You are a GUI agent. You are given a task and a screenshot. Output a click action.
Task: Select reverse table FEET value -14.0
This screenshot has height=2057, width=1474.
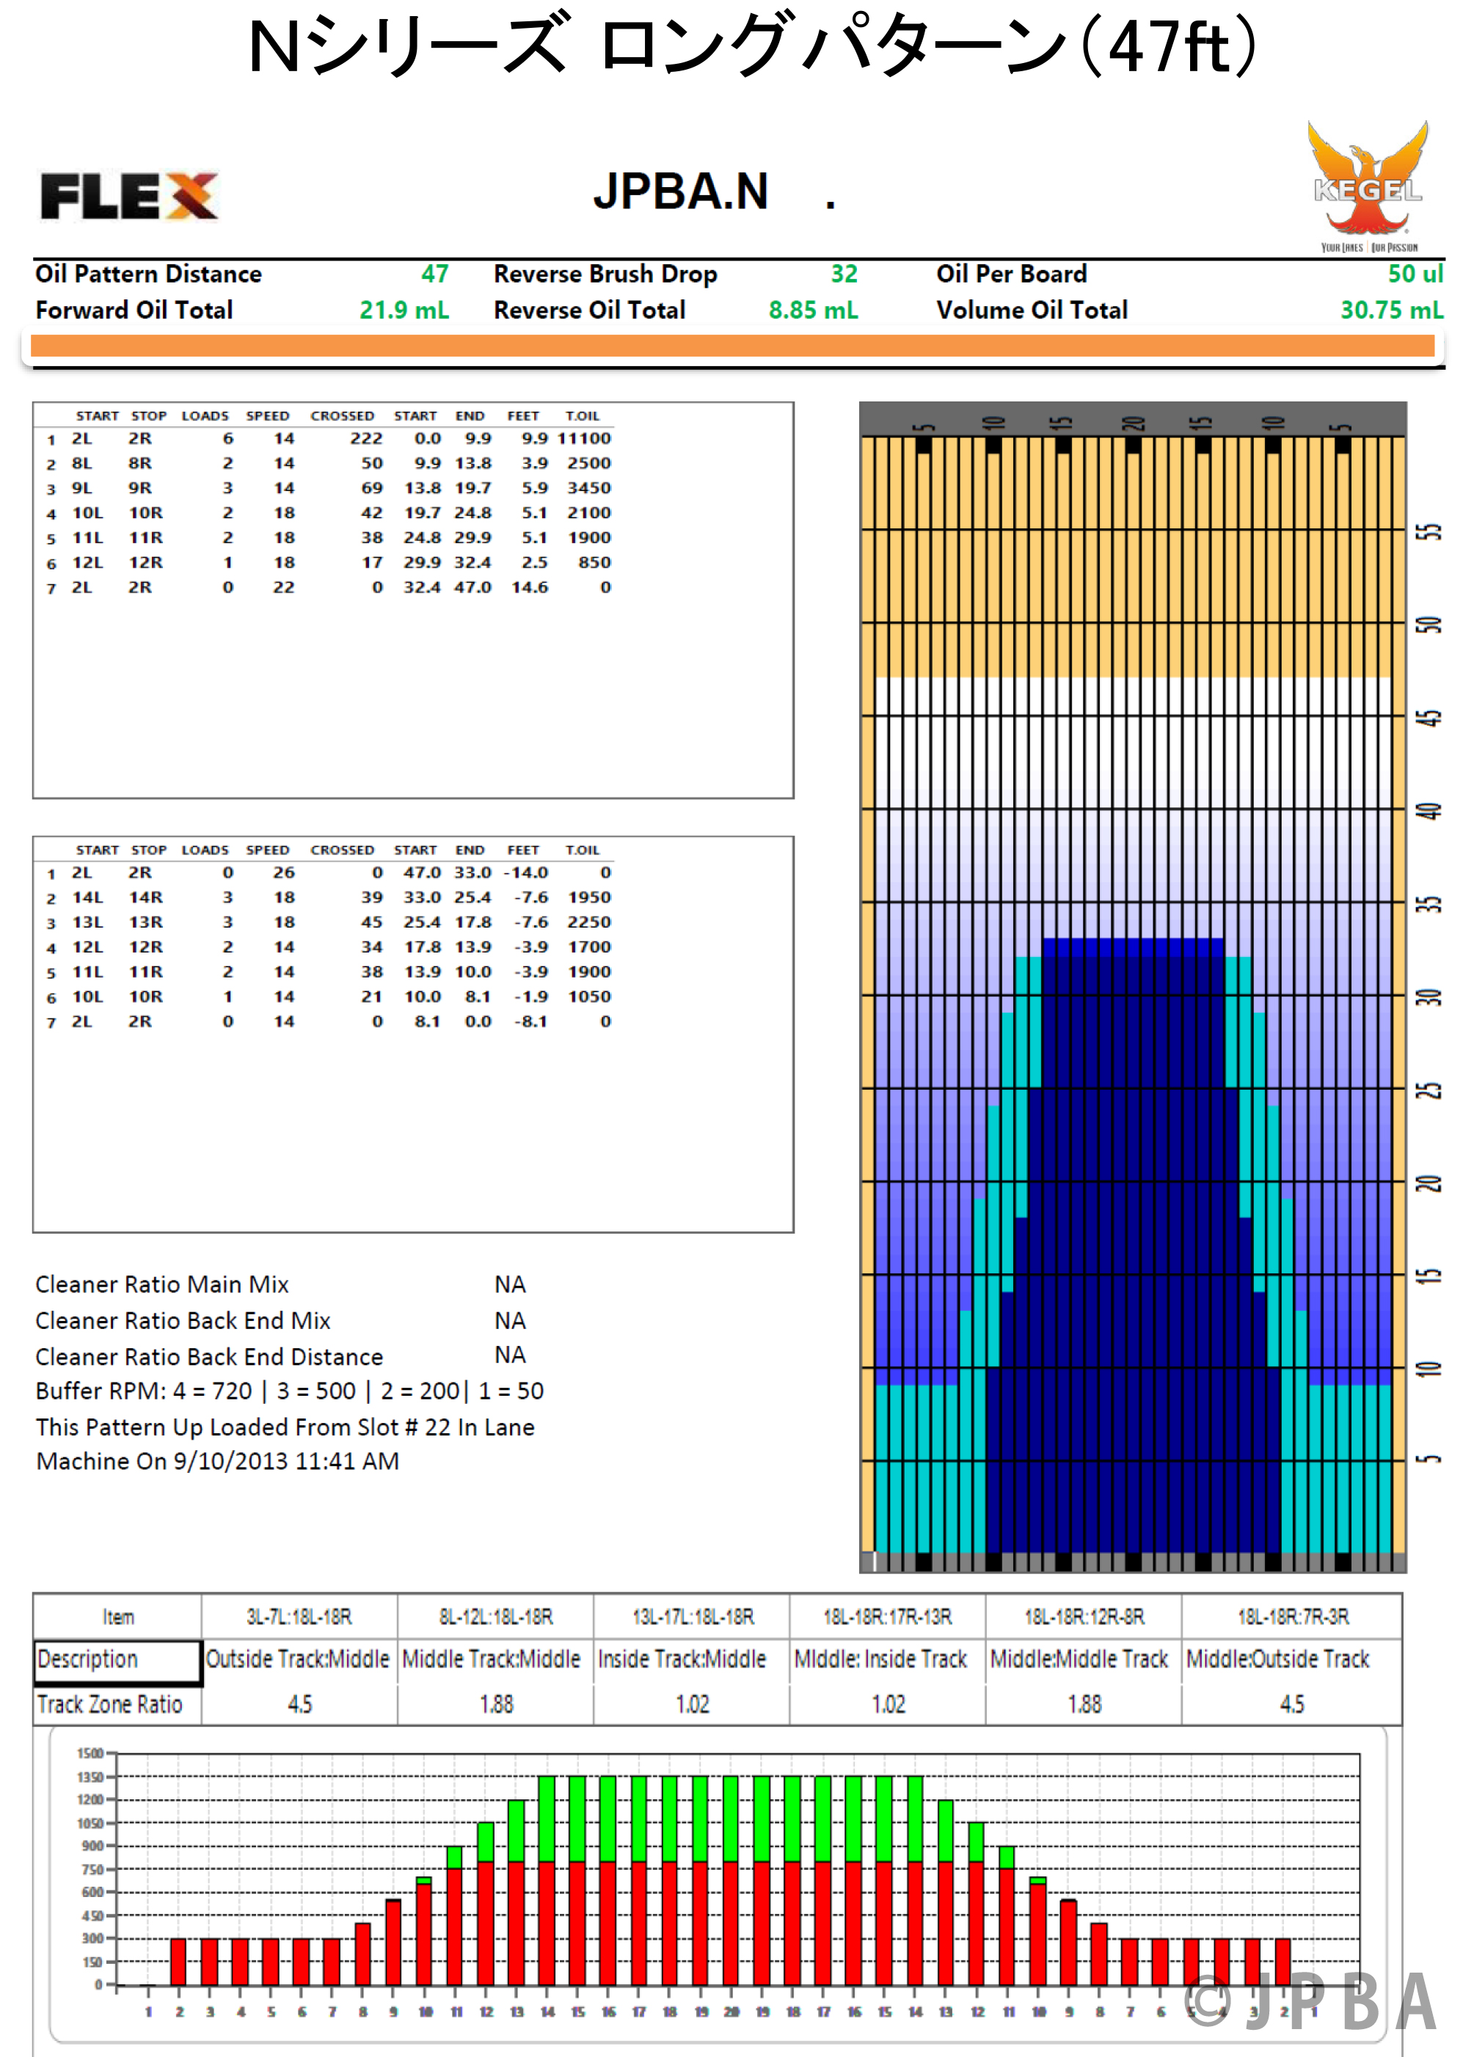pos(526,873)
